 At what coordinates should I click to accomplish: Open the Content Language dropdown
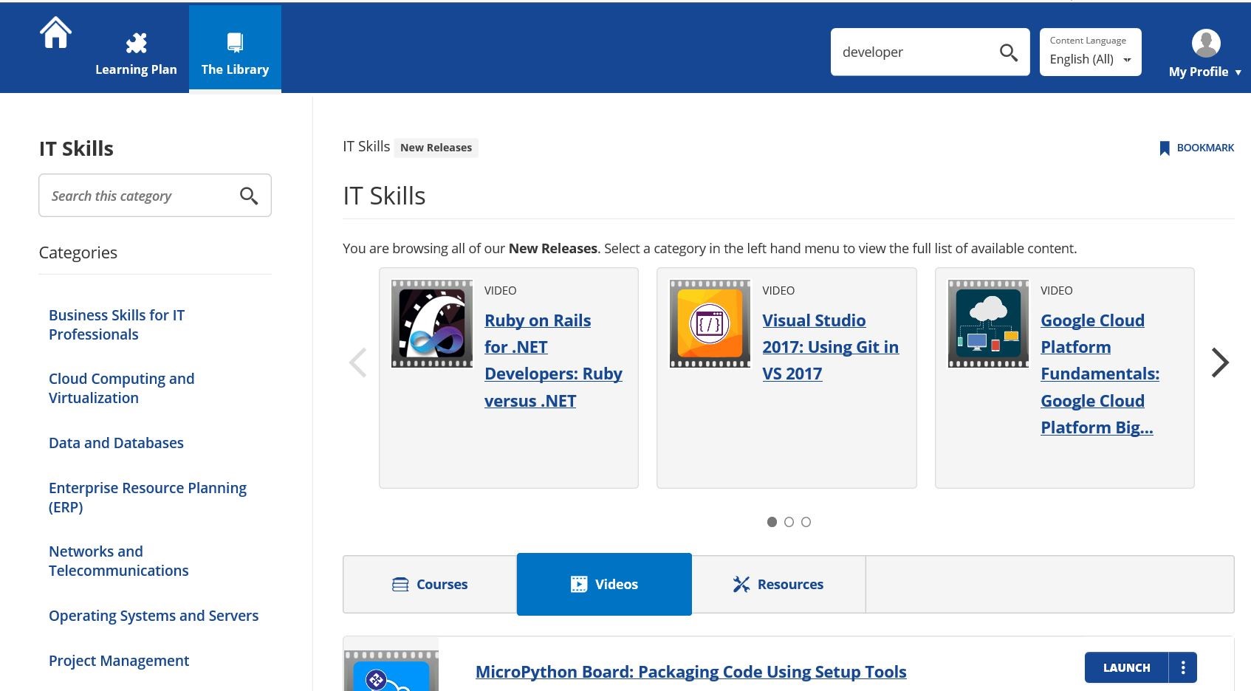[x=1090, y=52]
